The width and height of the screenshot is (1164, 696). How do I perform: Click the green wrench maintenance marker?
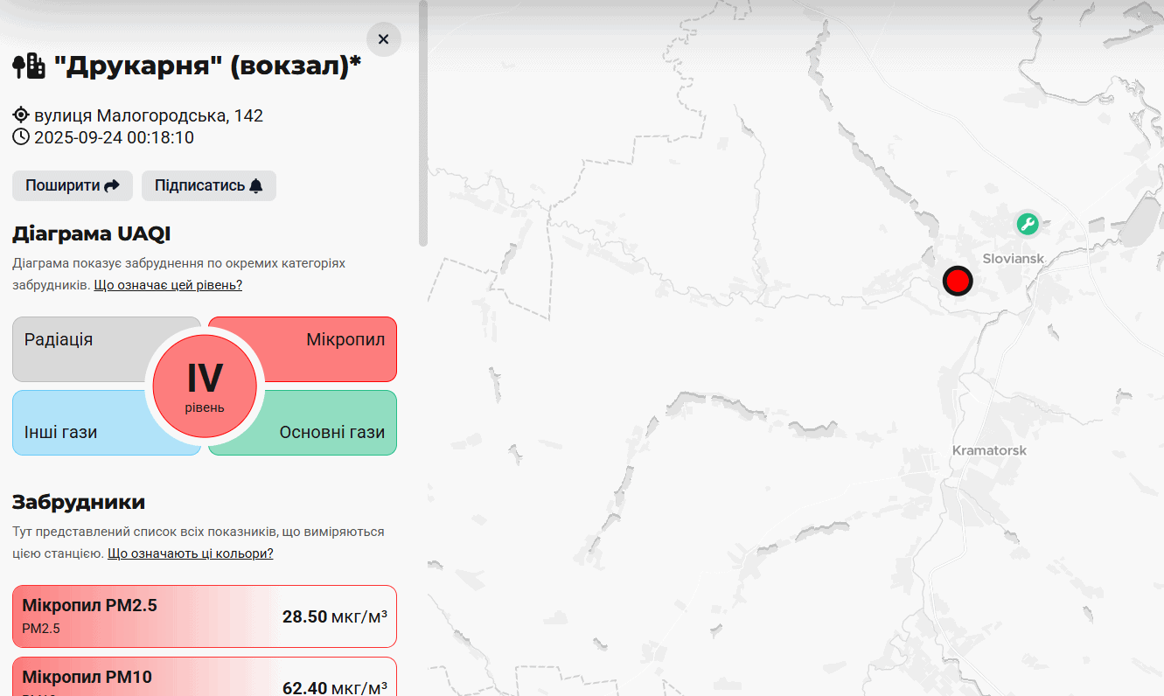point(1028,224)
